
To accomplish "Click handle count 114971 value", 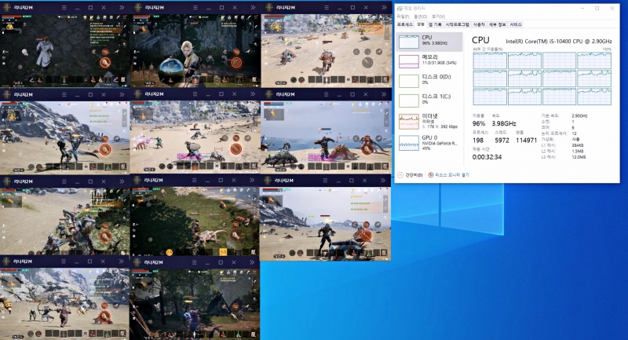I will [526, 141].
